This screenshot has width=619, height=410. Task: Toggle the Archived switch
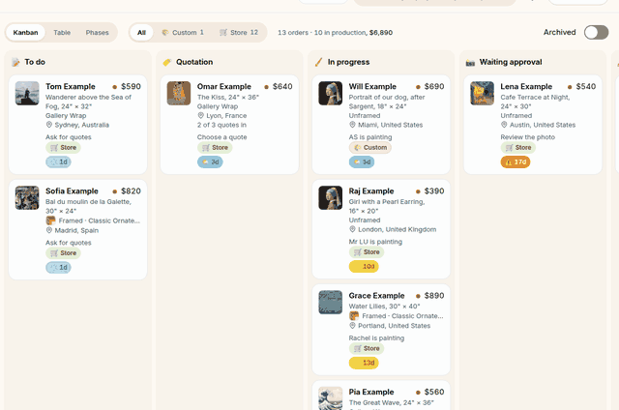[x=596, y=32]
